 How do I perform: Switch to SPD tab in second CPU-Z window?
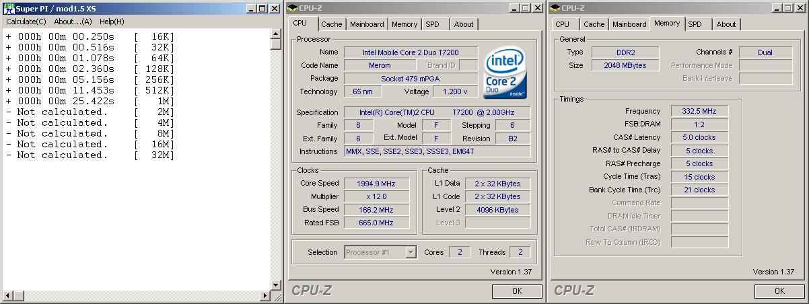point(695,24)
